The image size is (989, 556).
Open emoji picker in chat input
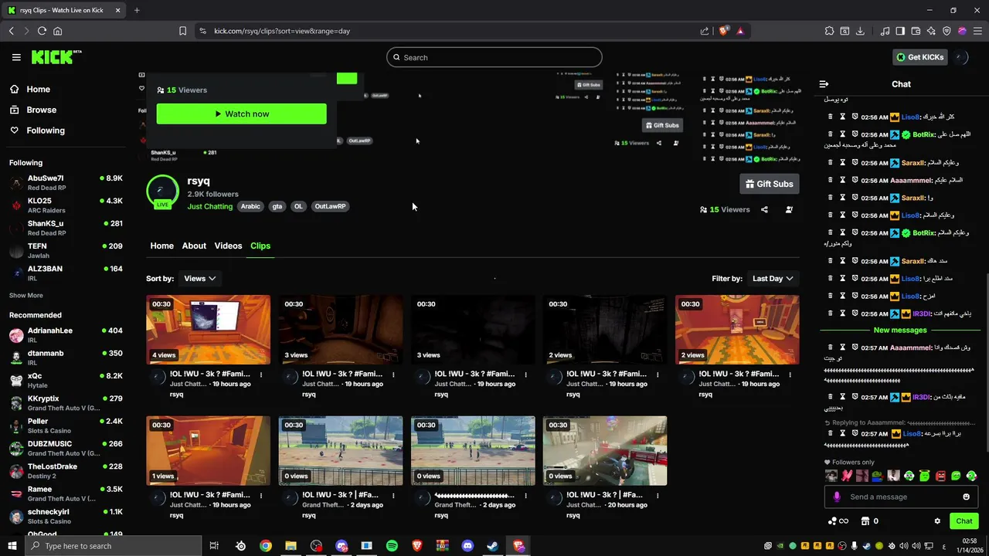tap(966, 497)
